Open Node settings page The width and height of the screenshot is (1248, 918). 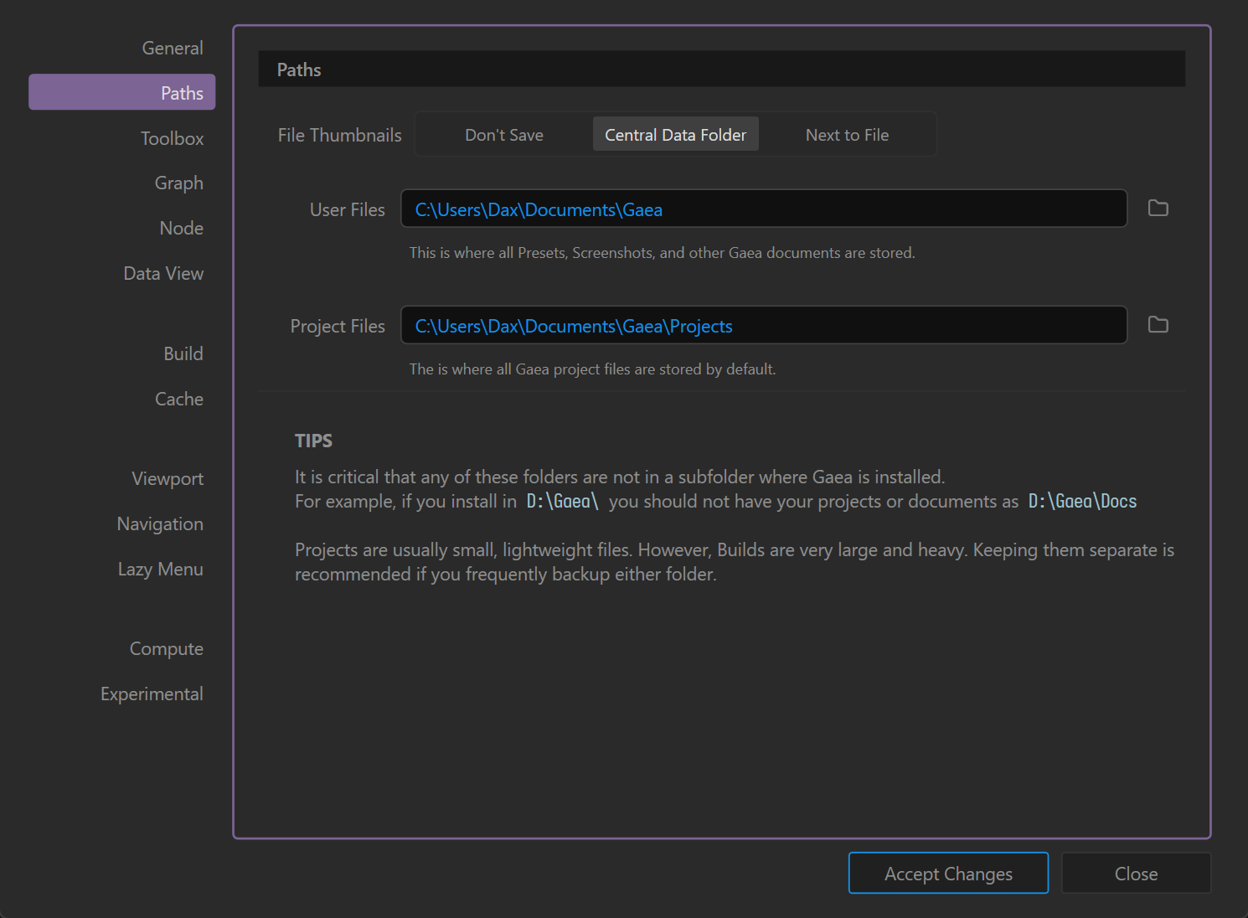(x=181, y=229)
